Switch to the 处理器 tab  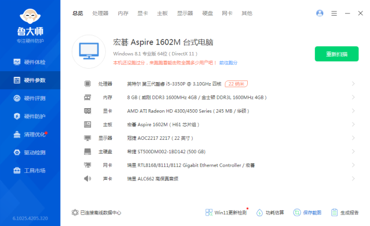pyautogui.click(x=100, y=13)
